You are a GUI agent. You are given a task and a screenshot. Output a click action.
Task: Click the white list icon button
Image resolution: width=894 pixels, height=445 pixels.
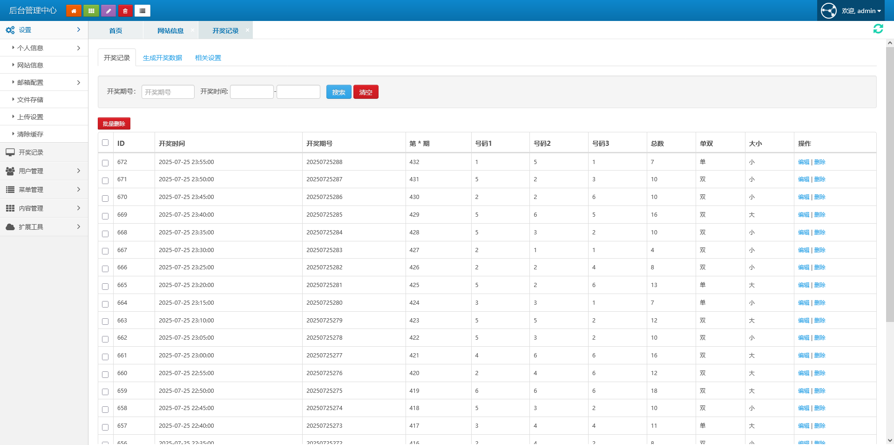tap(142, 11)
